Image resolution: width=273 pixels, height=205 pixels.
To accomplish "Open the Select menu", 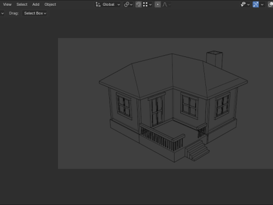I will [22, 5].
